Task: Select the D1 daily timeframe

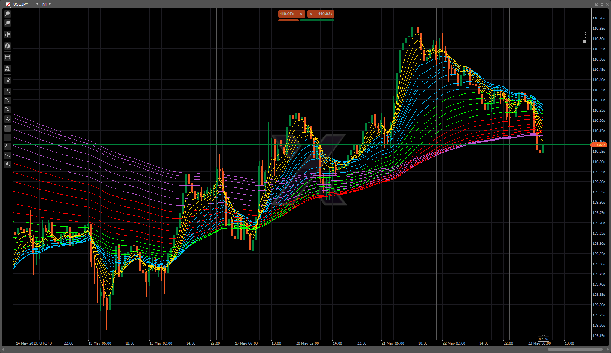Action: click(x=7, y=146)
